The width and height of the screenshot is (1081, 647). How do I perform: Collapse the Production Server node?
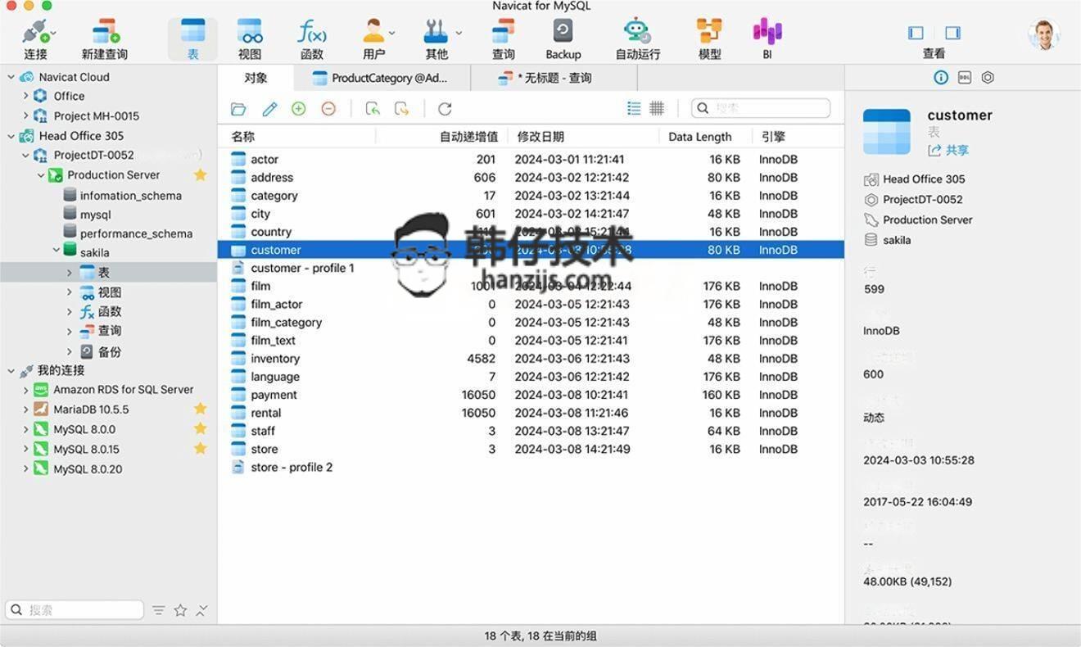tap(40, 174)
